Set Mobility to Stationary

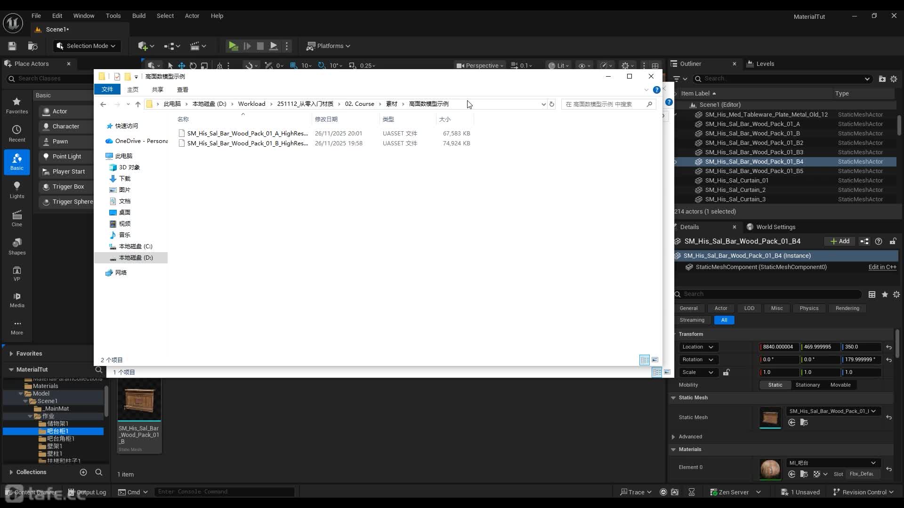[x=807, y=385]
